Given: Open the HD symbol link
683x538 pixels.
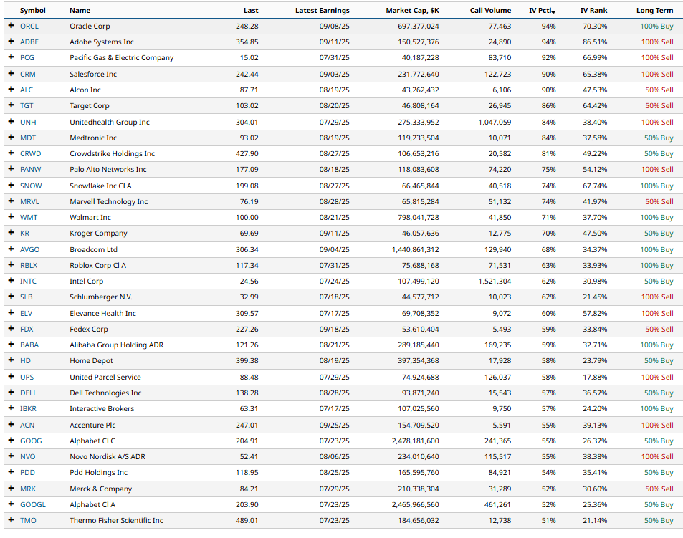Looking at the screenshot, I should [x=25, y=360].
